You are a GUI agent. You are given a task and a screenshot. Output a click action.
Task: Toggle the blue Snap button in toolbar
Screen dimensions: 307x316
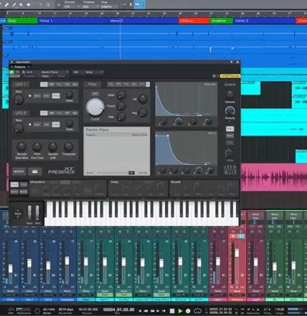click(x=140, y=4)
